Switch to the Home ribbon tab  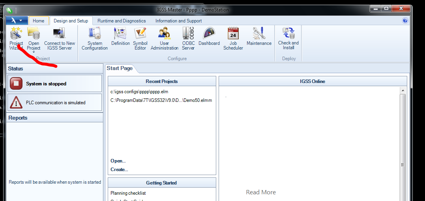tap(38, 21)
